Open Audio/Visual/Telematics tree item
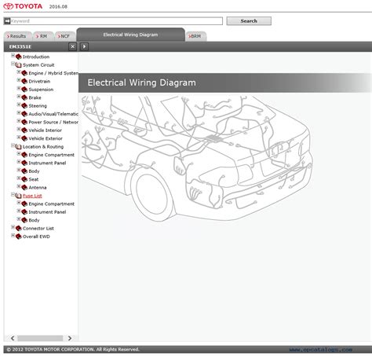Viewport: 372px width, 356px height. click(53, 114)
